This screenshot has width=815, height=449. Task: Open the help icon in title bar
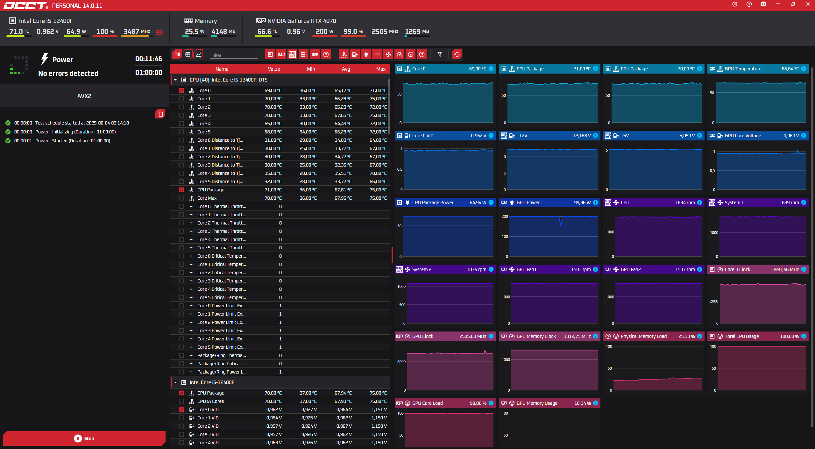(x=749, y=4)
